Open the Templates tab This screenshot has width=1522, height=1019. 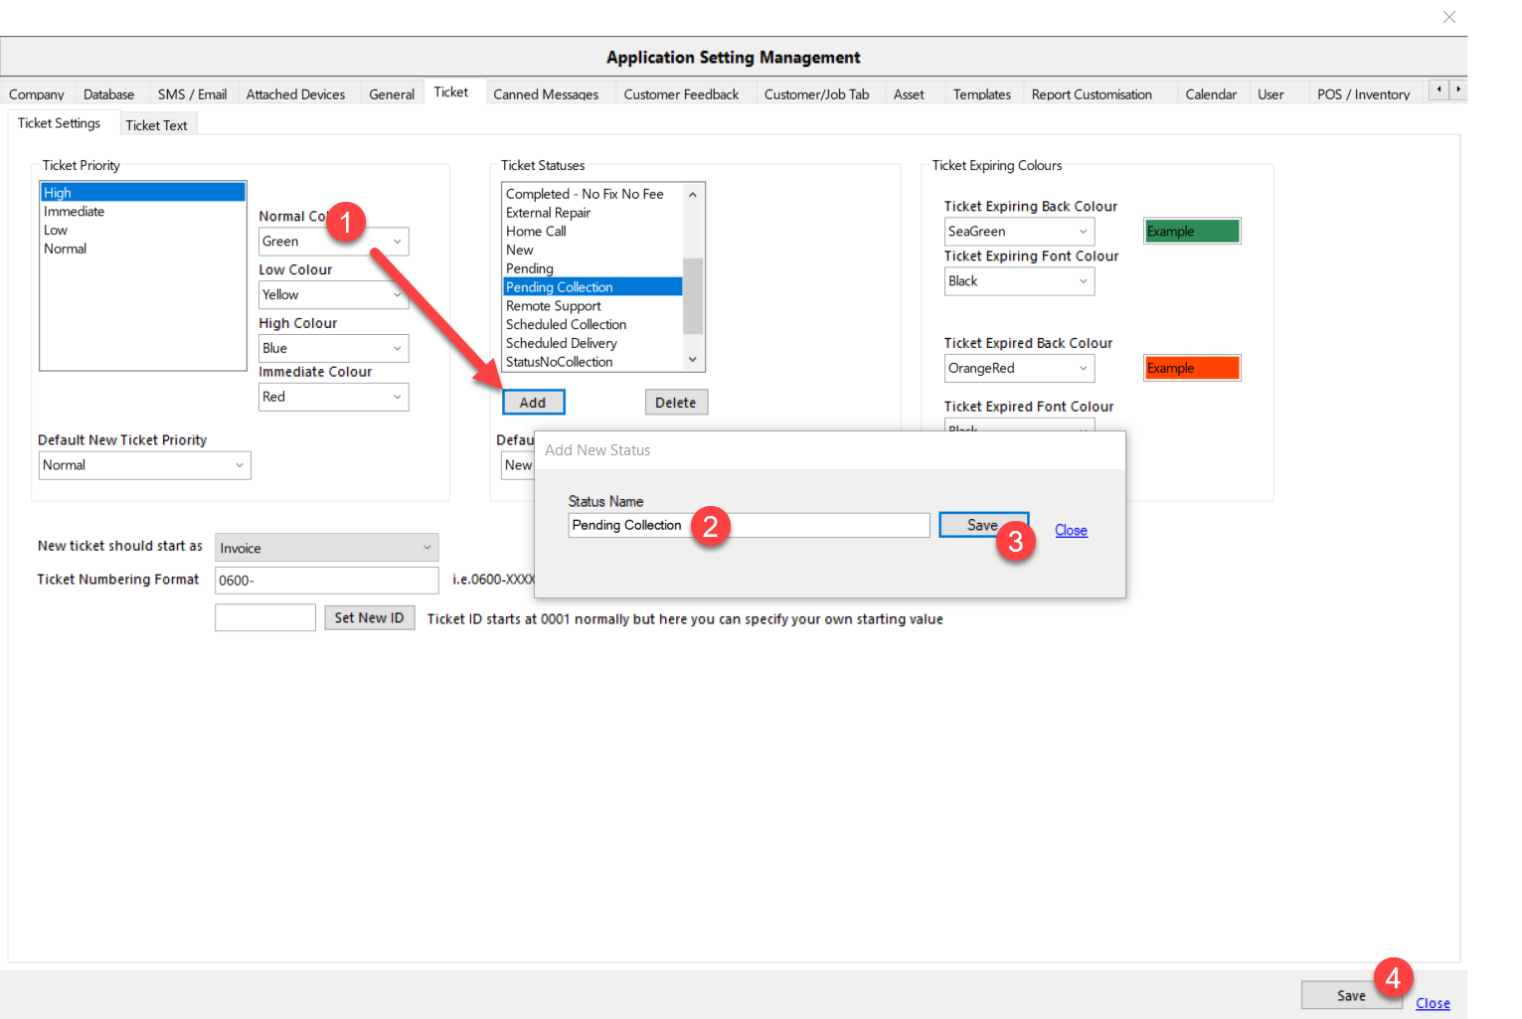[982, 94]
